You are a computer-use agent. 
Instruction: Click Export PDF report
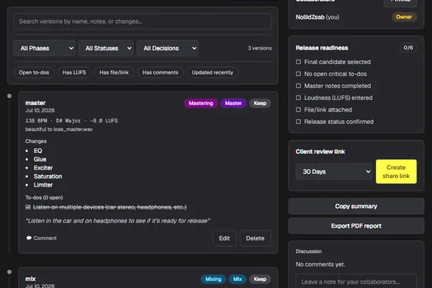356,225
